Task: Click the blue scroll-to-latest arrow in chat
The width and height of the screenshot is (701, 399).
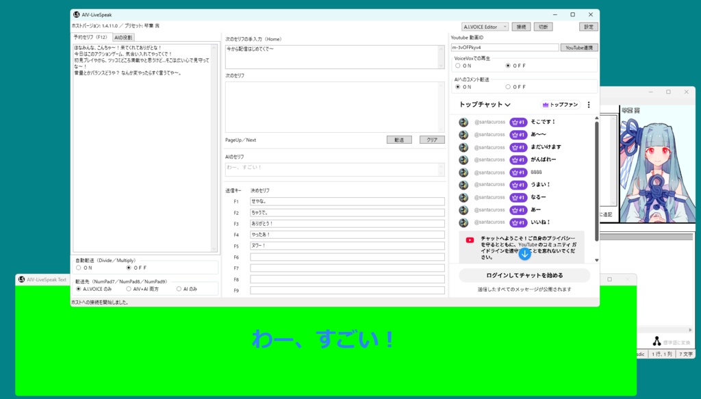Action: click(524, 254)
